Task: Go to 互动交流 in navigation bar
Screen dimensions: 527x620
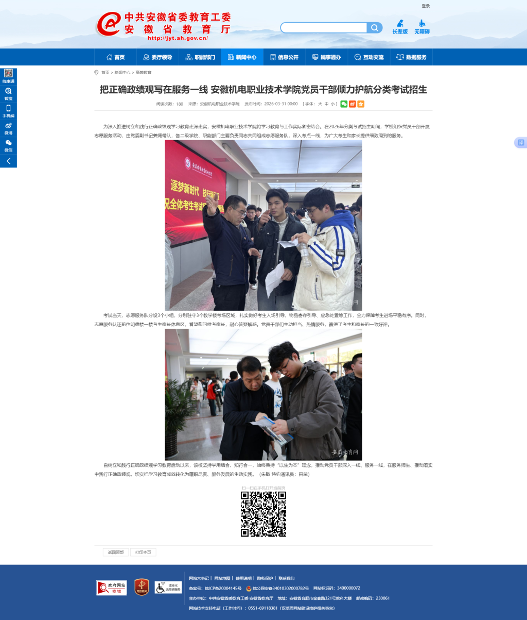Action: click(368, 57)
